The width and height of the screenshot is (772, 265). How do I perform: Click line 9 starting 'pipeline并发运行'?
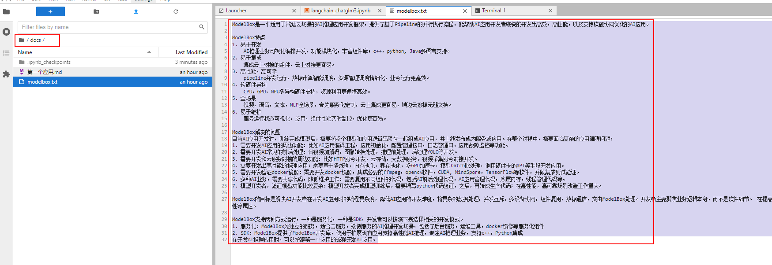[337, 78]
